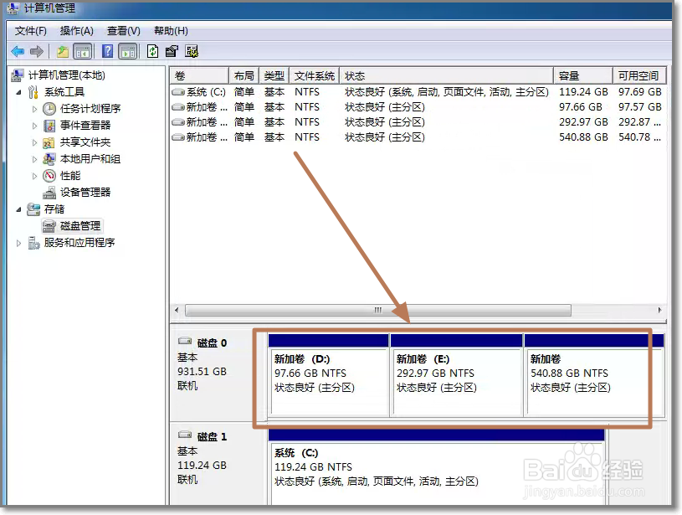This screenshot has height=515, width=682.
Task: Sort by the 文件系统 column header
Action: [315, 75]
